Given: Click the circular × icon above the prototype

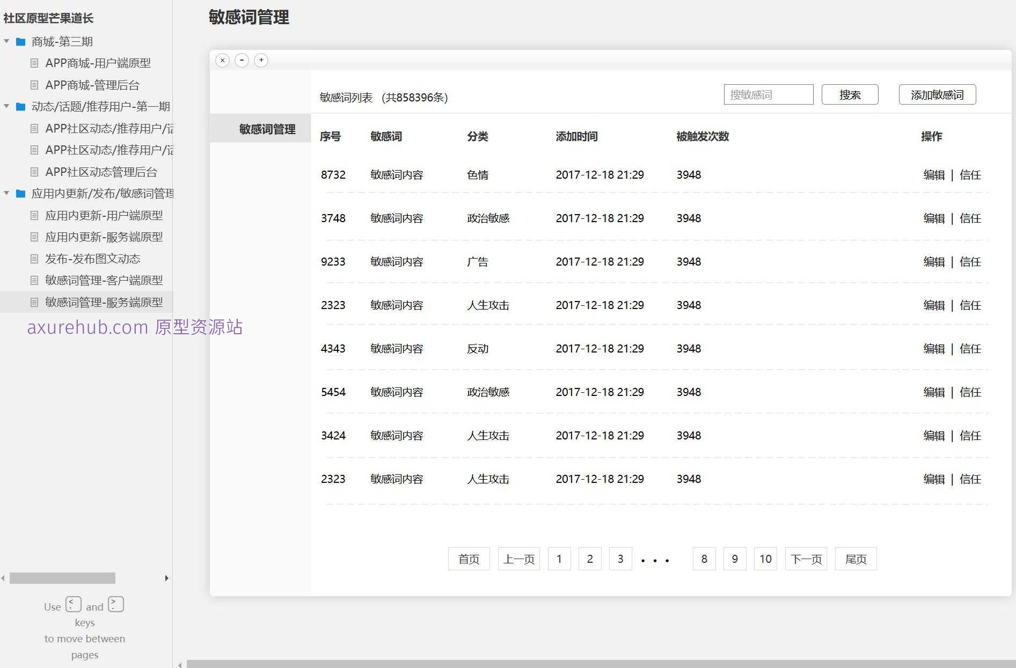Looking at the screenshot, I should 222,60.
